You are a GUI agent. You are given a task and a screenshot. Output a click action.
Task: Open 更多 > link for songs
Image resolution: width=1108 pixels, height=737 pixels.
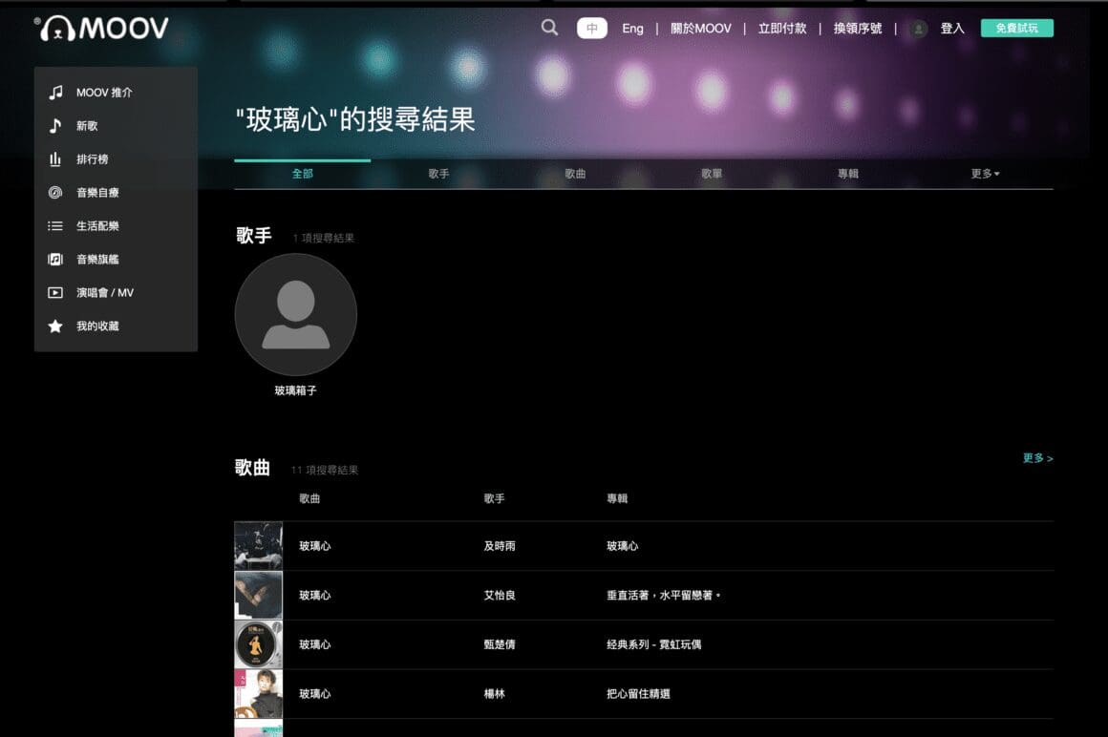[x=1037, y=458]
